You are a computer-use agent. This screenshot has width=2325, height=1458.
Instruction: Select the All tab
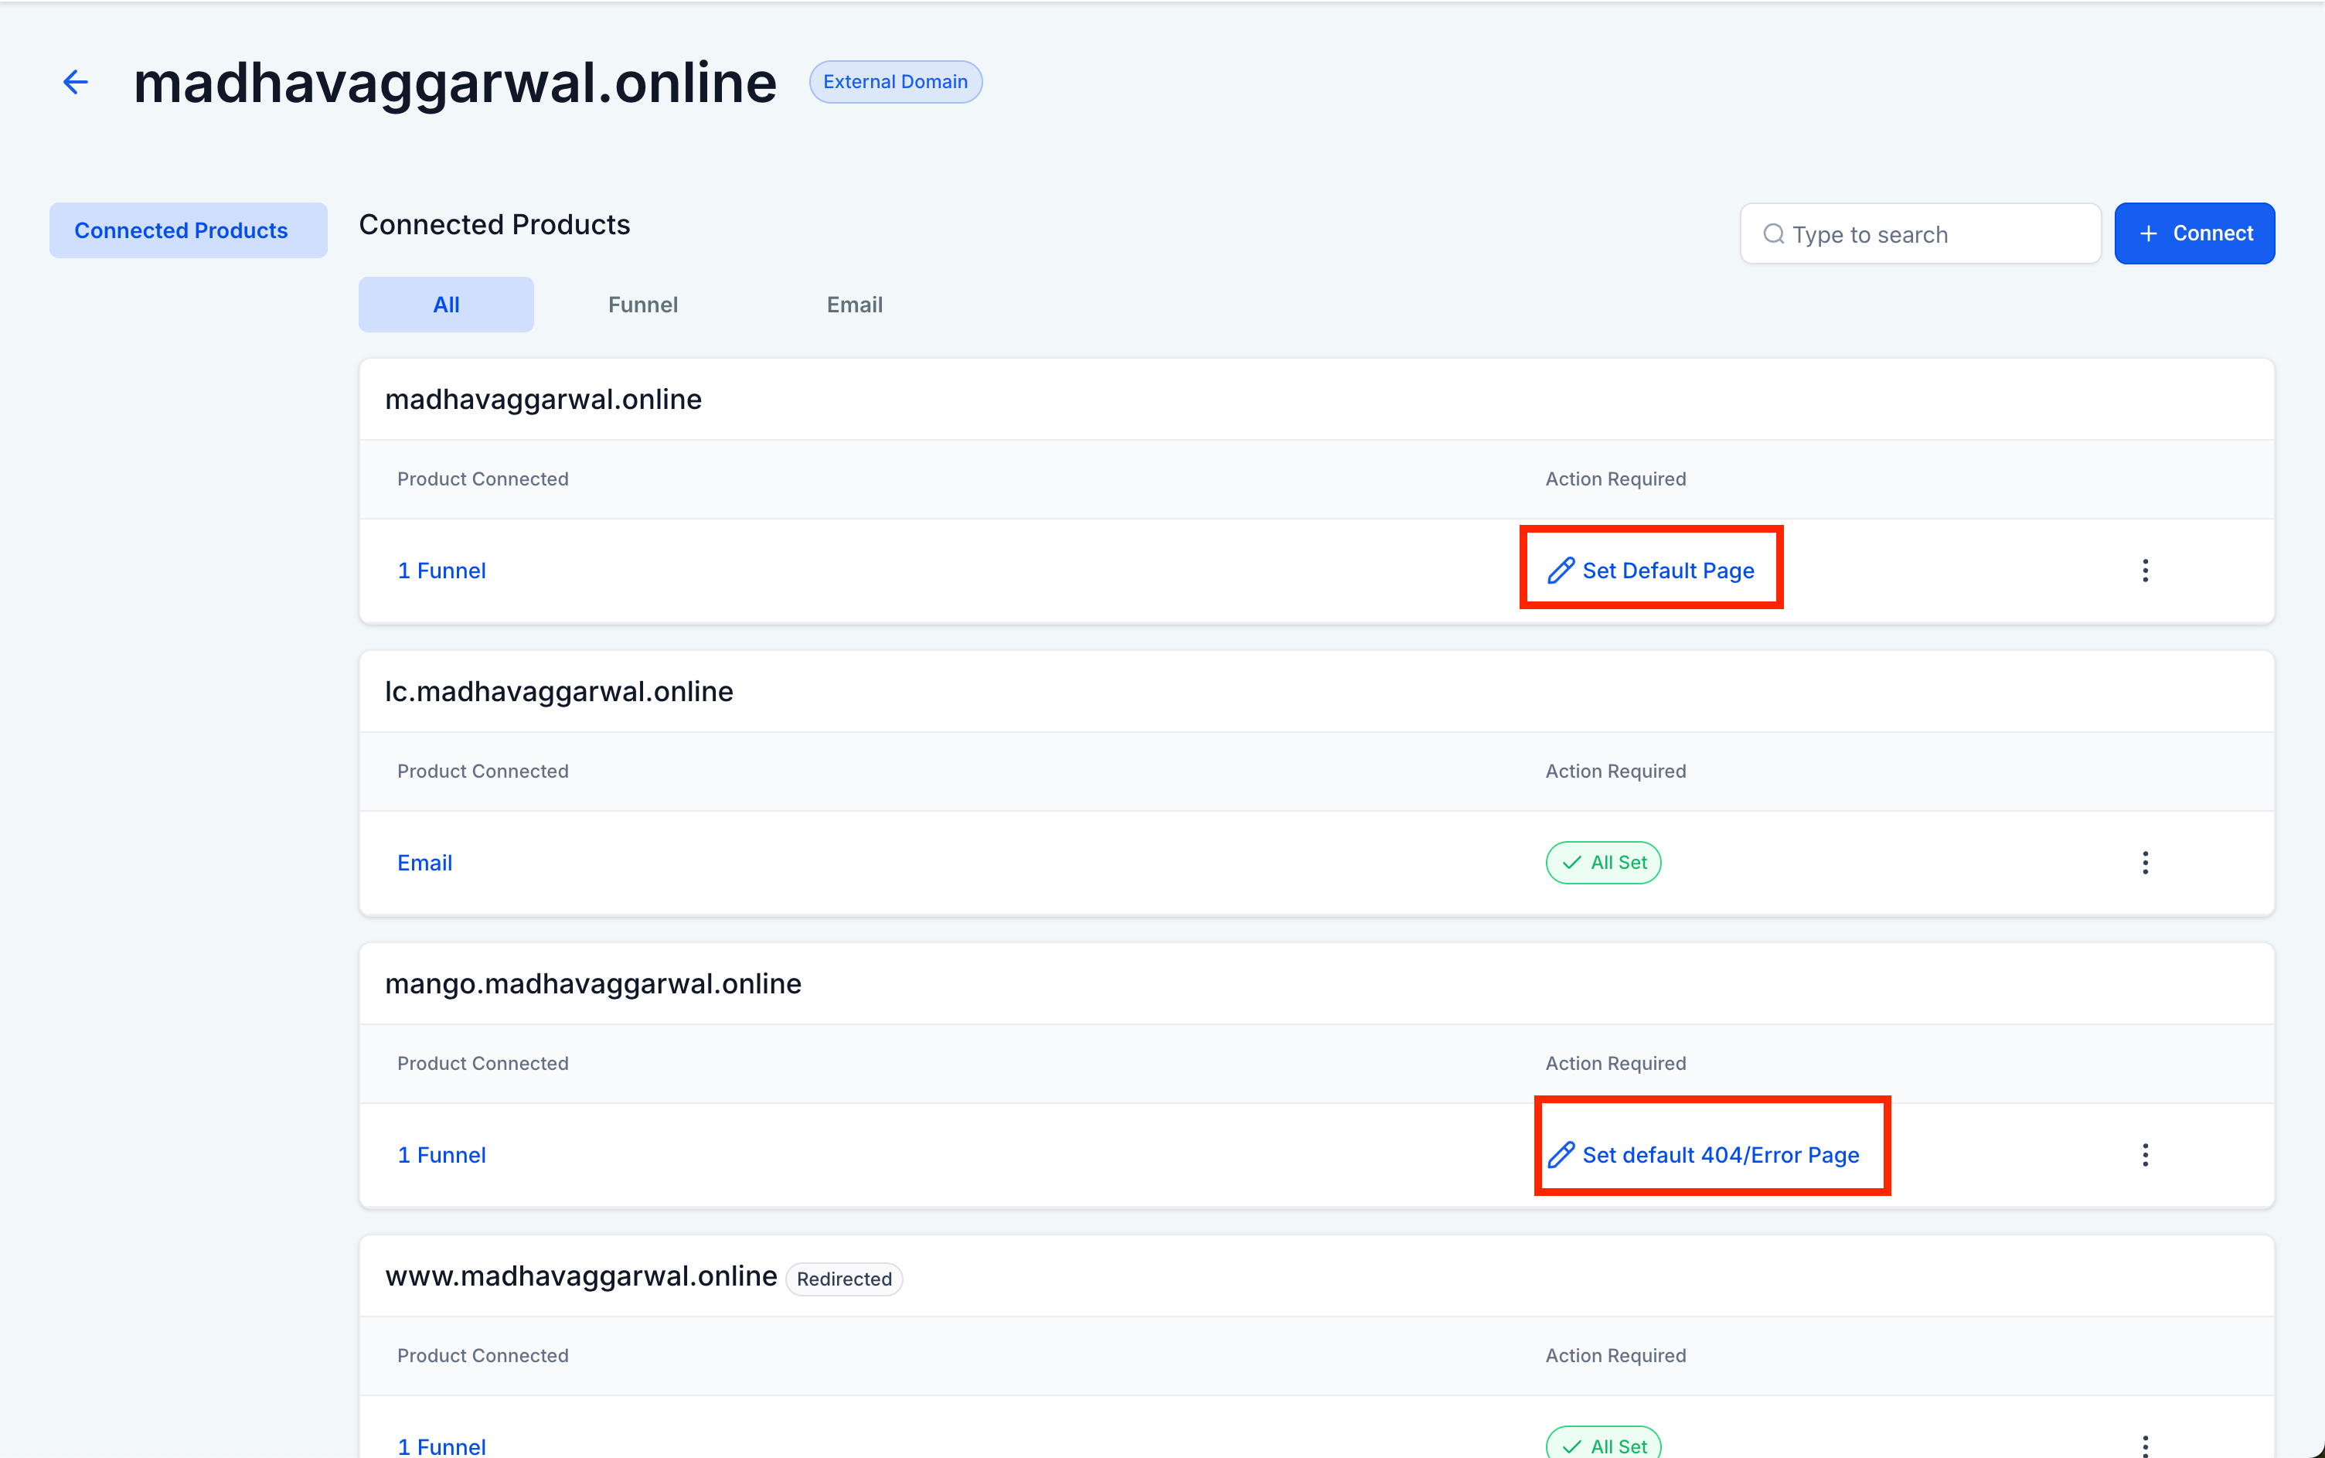445,305
